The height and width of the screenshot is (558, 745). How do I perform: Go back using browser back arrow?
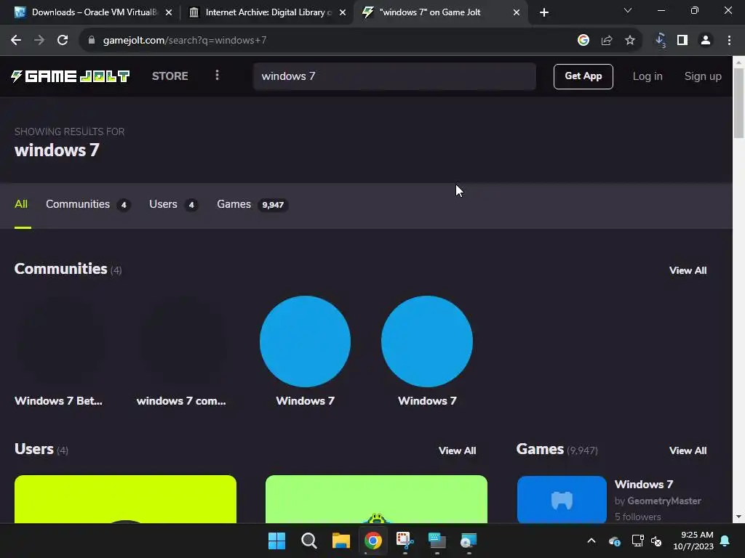(x=16, y=41)
